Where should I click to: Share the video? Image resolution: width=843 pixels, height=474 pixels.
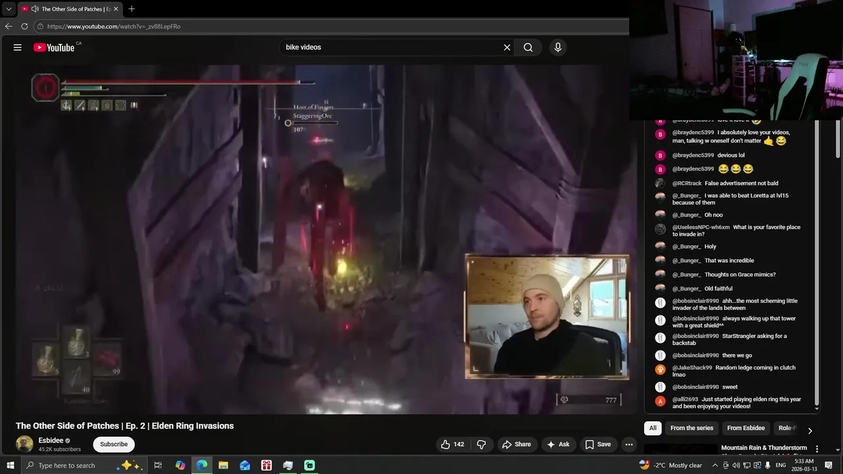(x=516, y=444)
